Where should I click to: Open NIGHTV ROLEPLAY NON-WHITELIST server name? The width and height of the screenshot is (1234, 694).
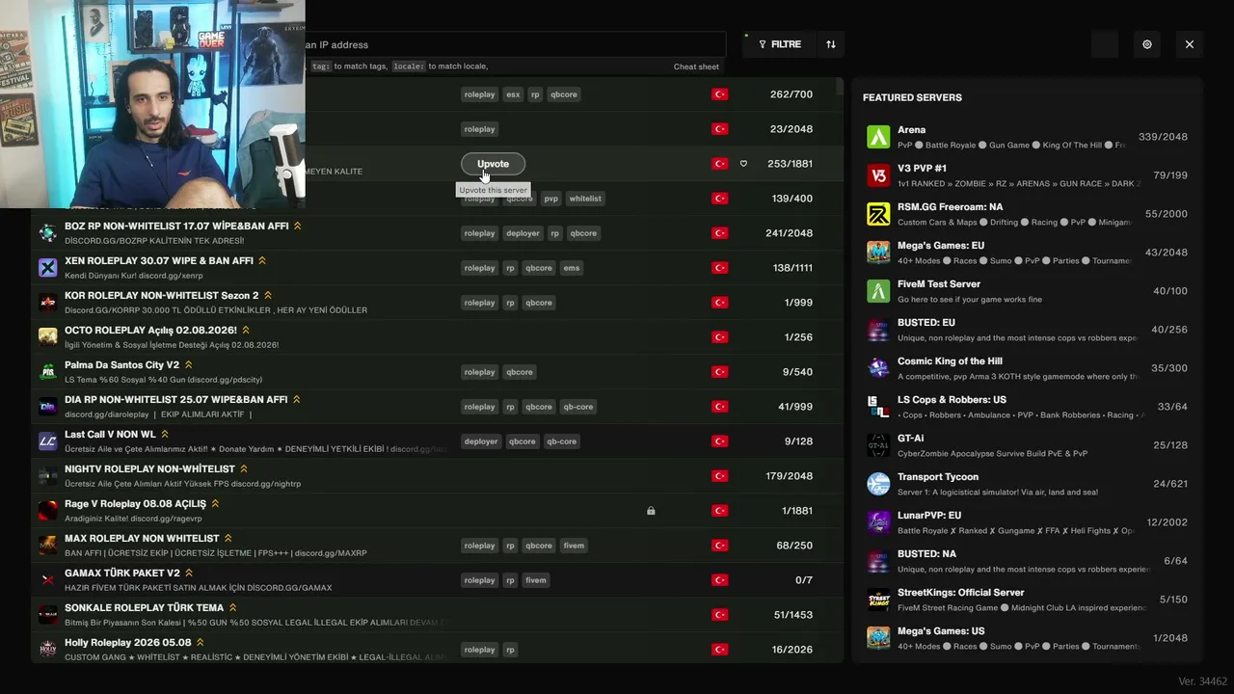click(x=149, y=469)
